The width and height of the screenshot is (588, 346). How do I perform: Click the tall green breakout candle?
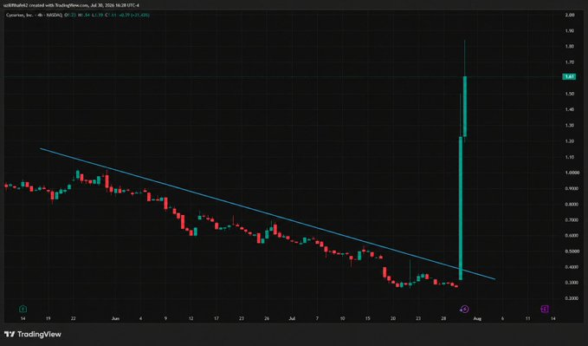pos(461,208)
